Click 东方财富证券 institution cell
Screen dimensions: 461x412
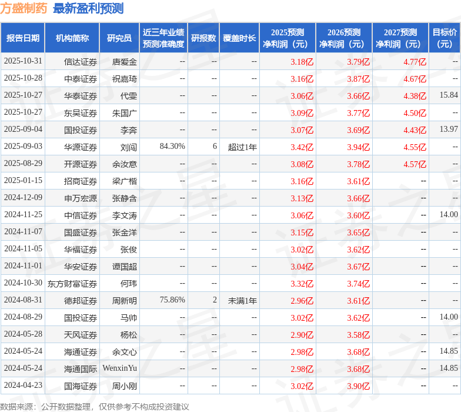click(72, 284)
